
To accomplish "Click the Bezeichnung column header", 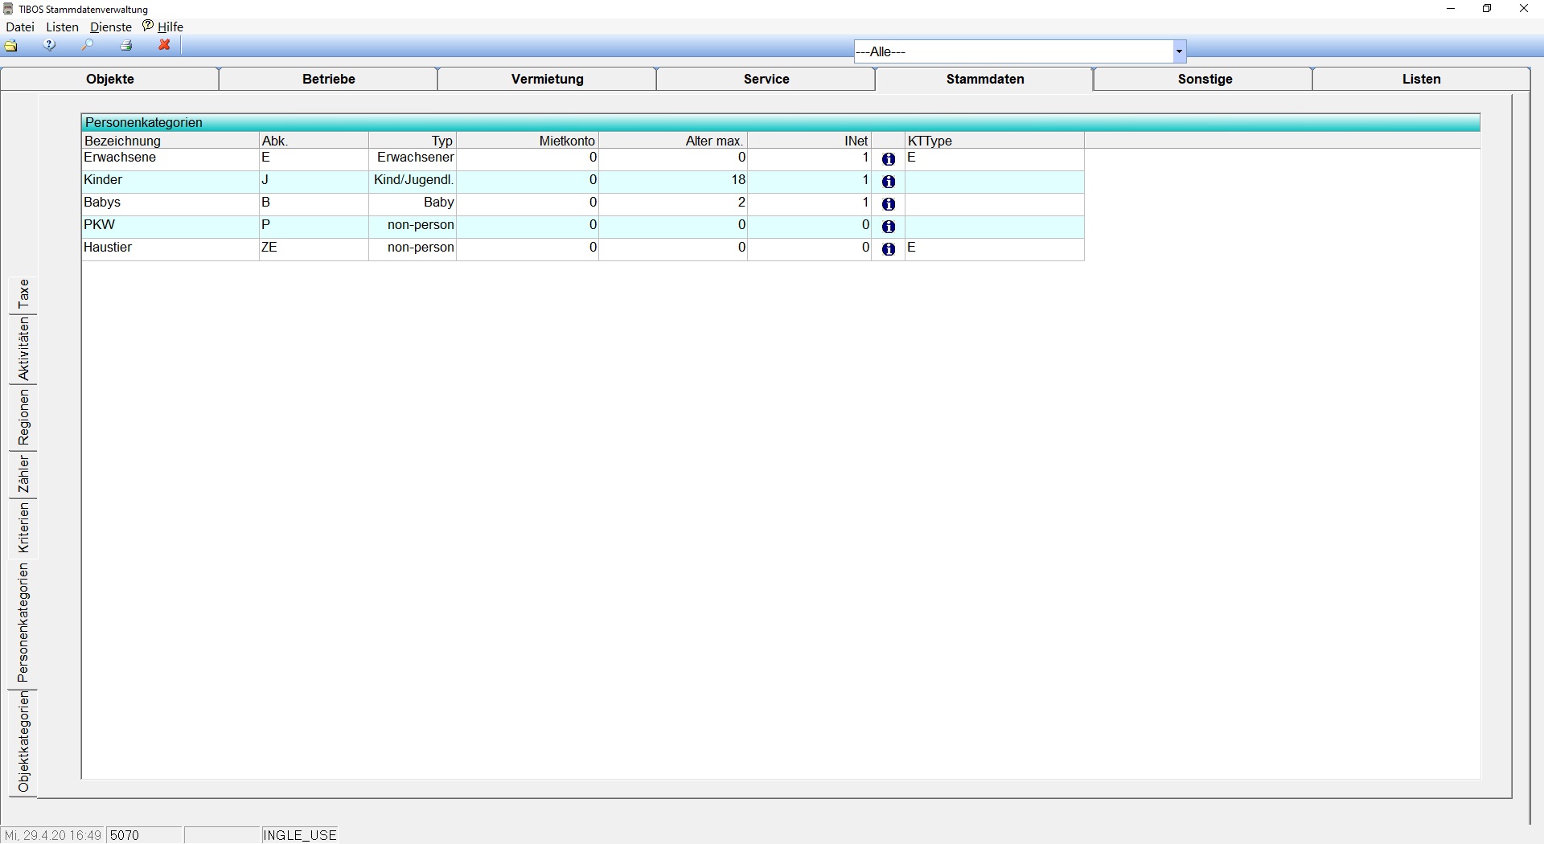I will 170,141.
